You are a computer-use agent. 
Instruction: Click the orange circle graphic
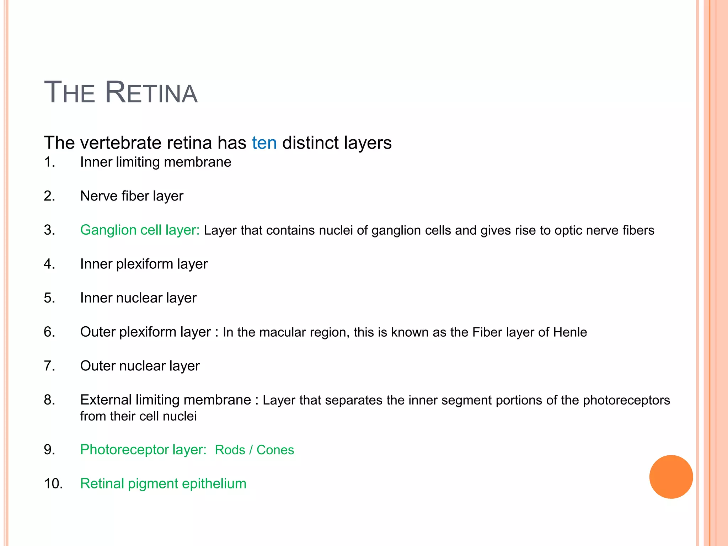click(x=671, y=477)
